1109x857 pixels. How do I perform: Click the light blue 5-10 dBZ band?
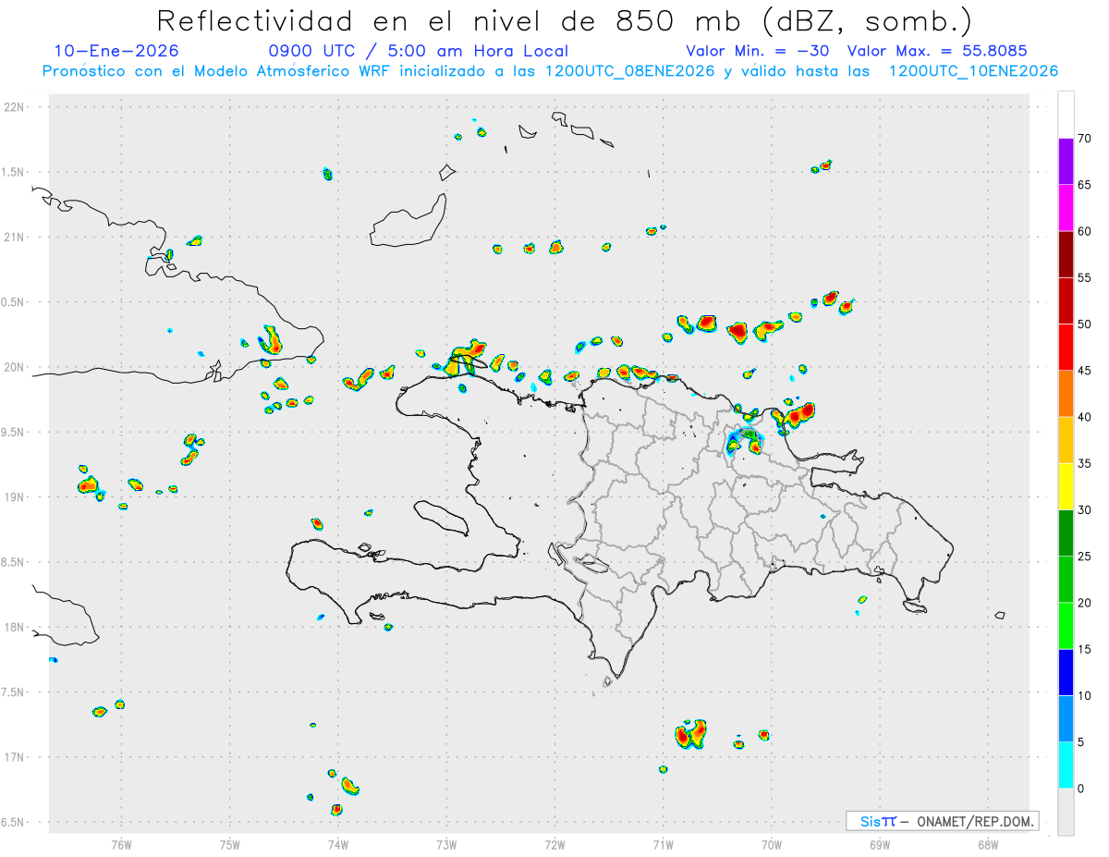[x=1066, y=718]
